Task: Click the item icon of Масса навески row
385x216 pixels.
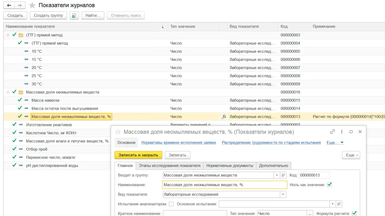Action: tap(26, 100)
